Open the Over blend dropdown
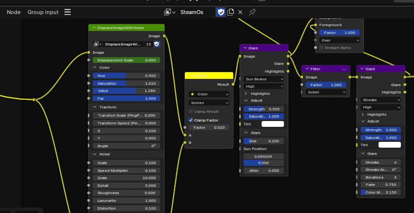Viewport: 414px width, 213px height. tap(340, 40)
